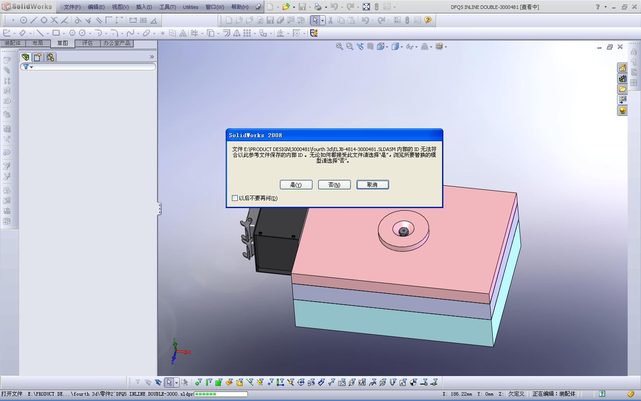The image size is (641, 401).
Task: Click the Previous View icon
Action: [x=360, y=46]
